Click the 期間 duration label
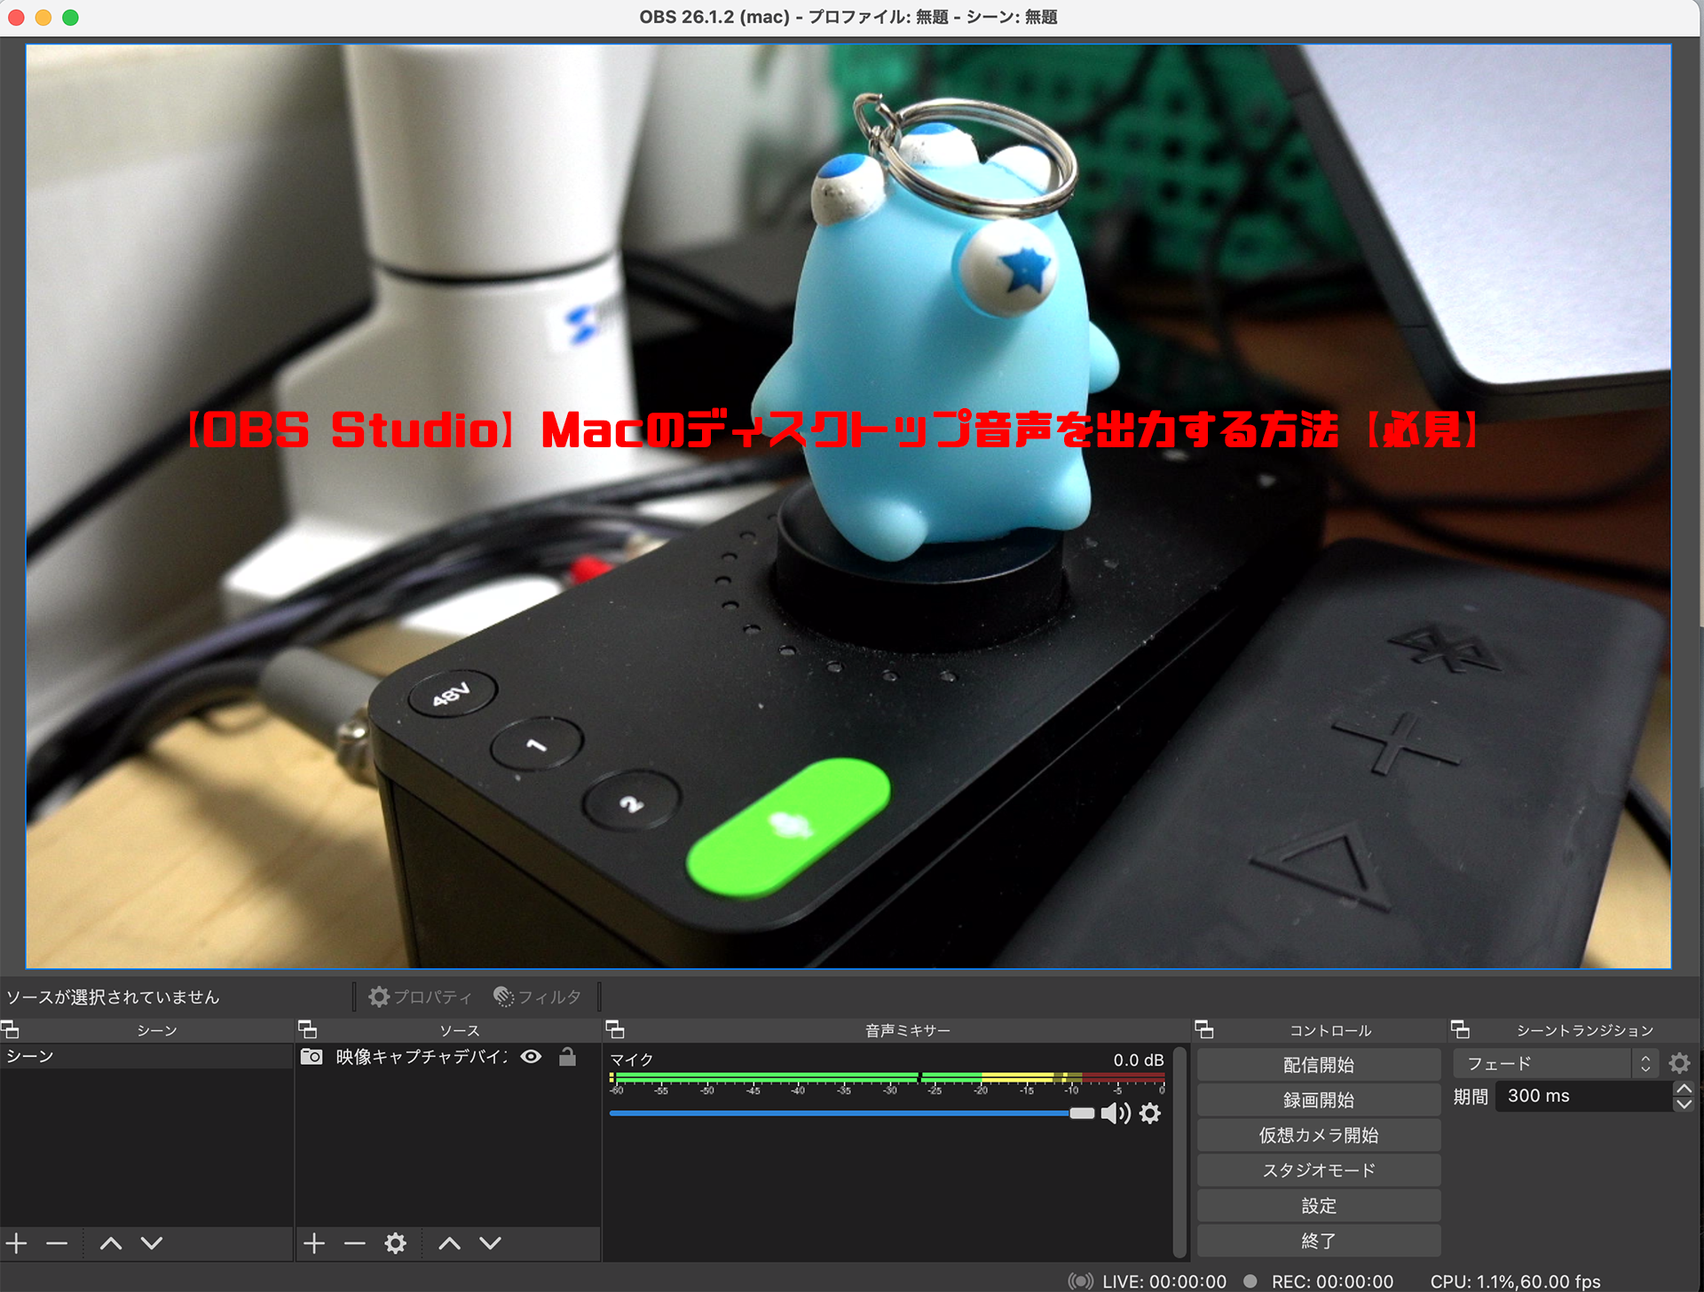 (1471, 1097)
